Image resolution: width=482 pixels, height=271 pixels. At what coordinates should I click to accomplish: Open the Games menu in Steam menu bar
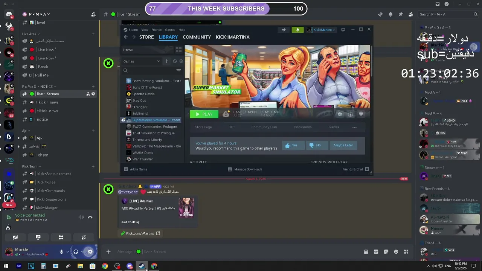(x=170, y=30)
